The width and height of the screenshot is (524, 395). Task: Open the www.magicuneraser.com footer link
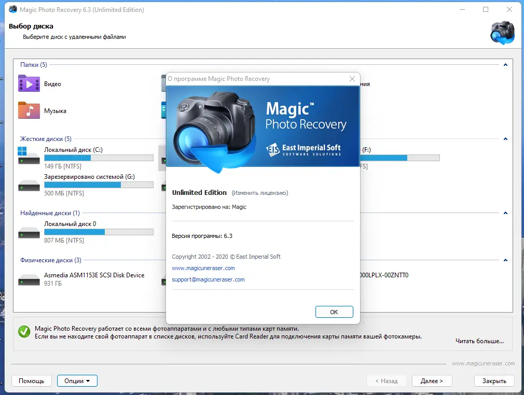483,363
